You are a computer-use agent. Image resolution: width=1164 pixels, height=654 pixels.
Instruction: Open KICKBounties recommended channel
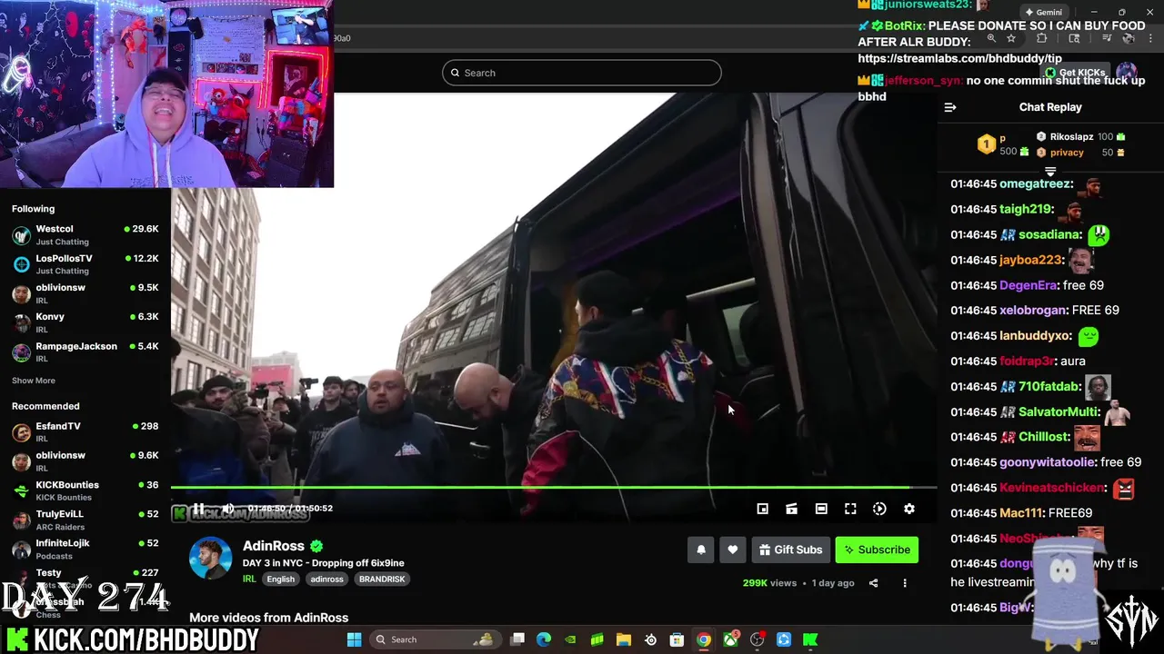click(x=85, y=490)
